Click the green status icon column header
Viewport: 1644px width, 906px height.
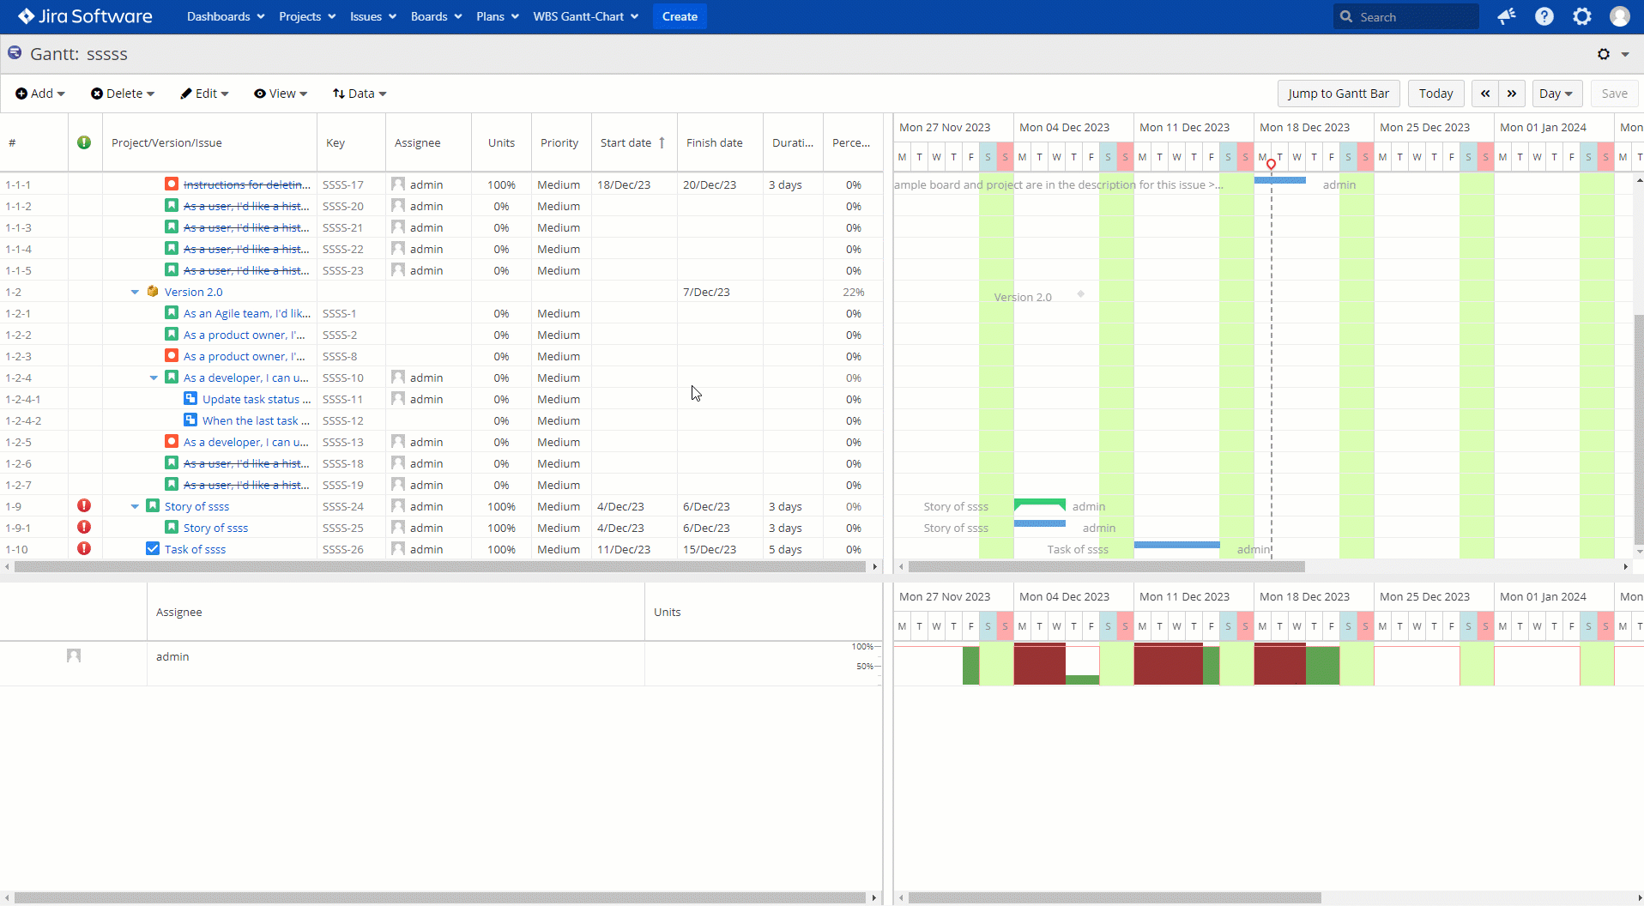click(x=84, y=142)
